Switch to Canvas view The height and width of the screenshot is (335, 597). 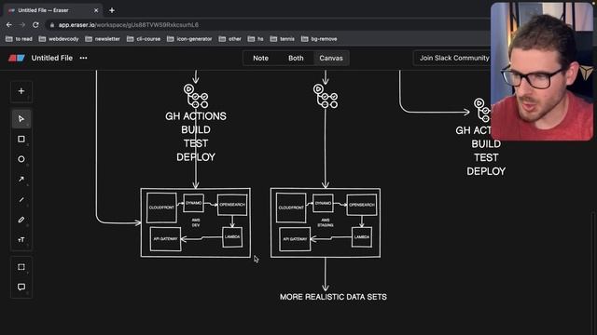click(331, 58)
